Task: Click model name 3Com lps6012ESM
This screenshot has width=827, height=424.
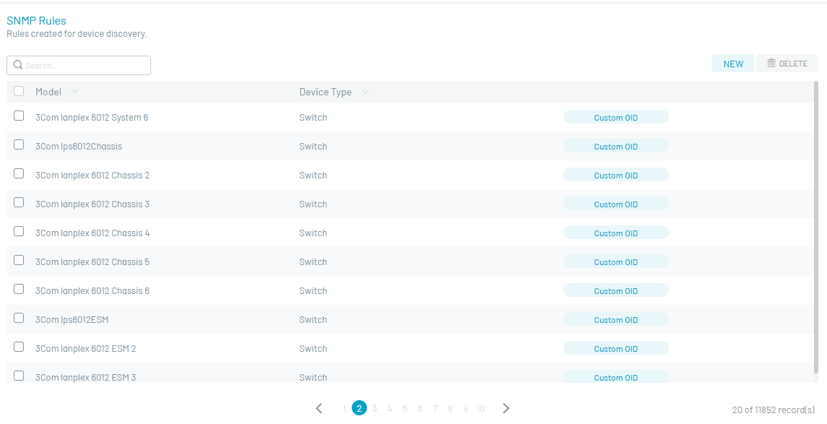Action: [72, 319]
